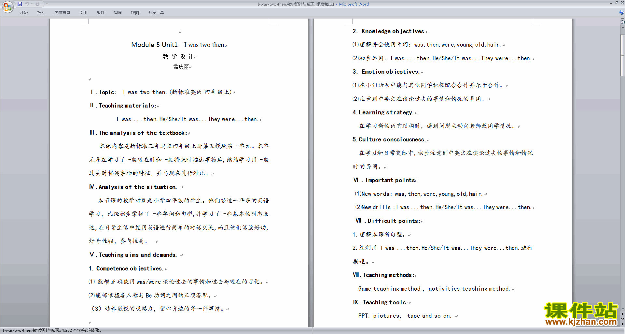The width and height of the screenshot is (625, 334).
Task: Open the Select Browse Object round button
Action: [622, 319]
